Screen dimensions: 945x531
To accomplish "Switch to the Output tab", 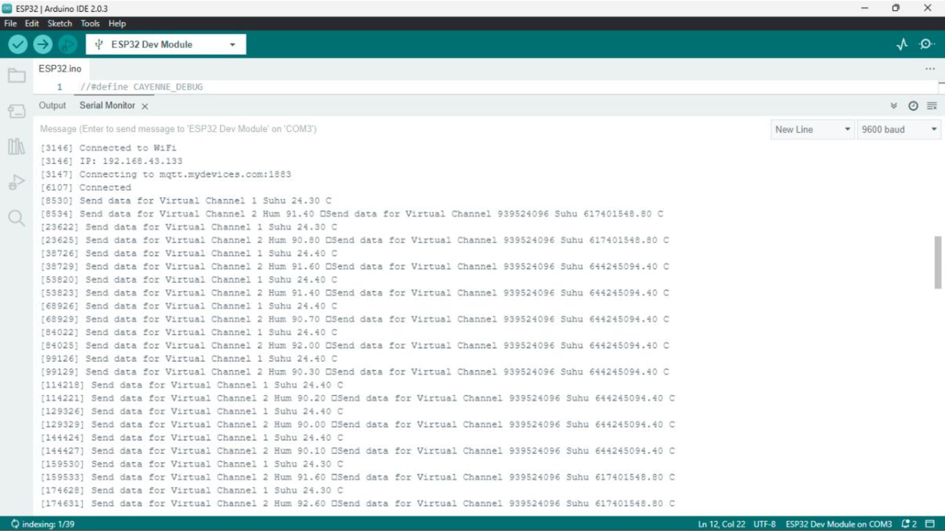I will click(52, 105).
